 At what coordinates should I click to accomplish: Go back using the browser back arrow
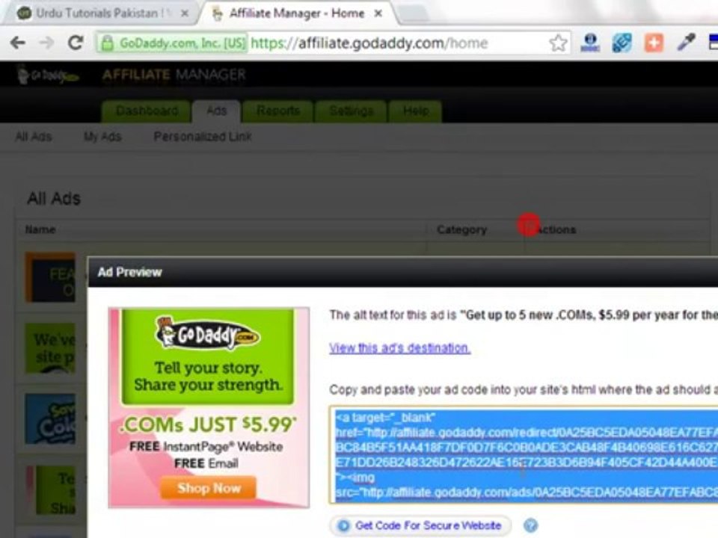point(18,43)
